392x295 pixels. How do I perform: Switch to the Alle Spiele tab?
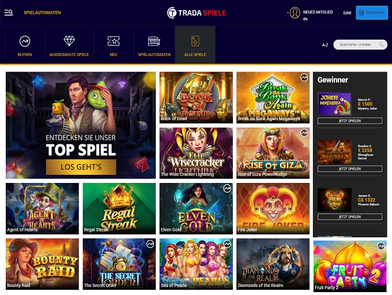pos(195,44)
